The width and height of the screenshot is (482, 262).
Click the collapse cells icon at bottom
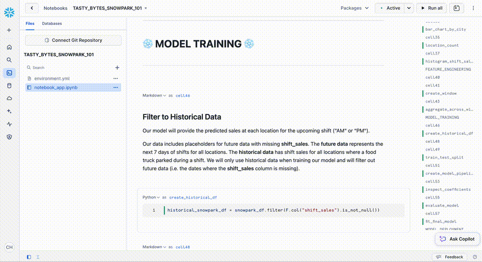[38, 257]
